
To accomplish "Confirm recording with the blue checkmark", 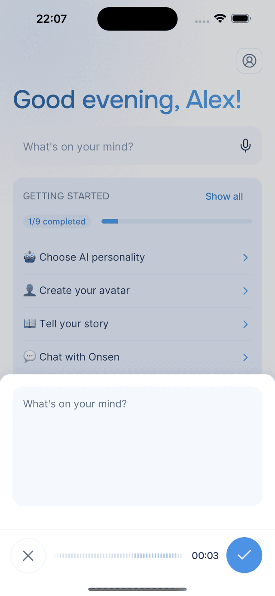I will (244, 555).
